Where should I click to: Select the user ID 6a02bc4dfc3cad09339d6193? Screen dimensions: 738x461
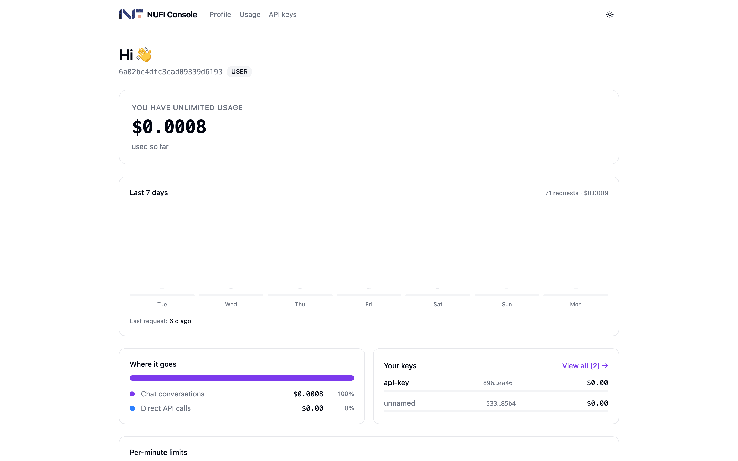pyautogui.click(x=170, y=72)
